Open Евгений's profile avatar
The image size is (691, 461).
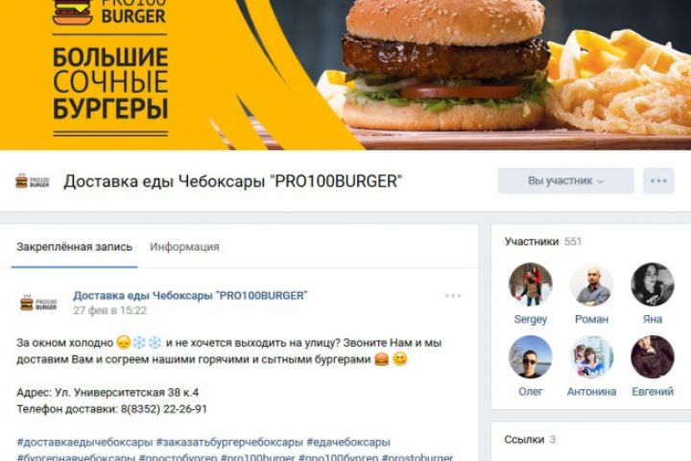(x=653, y=357)
